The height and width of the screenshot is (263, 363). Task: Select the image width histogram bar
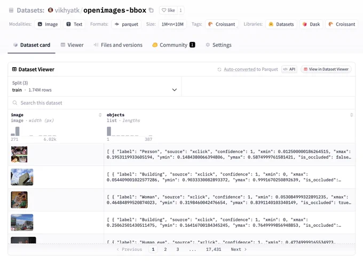tap(18, 131)
